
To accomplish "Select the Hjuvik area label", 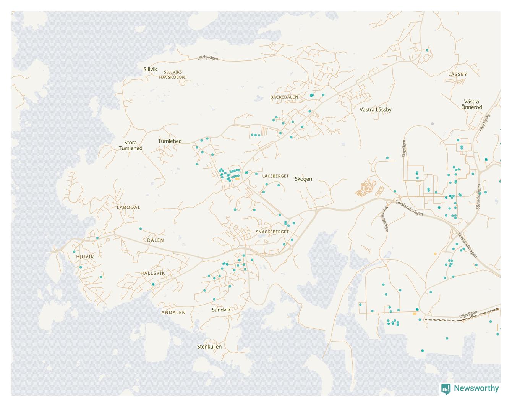I will pyautogui.click(x=85, y=257).
